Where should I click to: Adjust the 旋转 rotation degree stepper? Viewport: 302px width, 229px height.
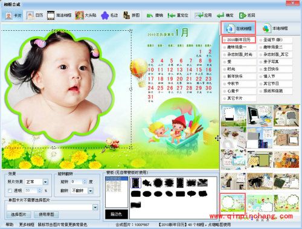click(x=85, y=182)
